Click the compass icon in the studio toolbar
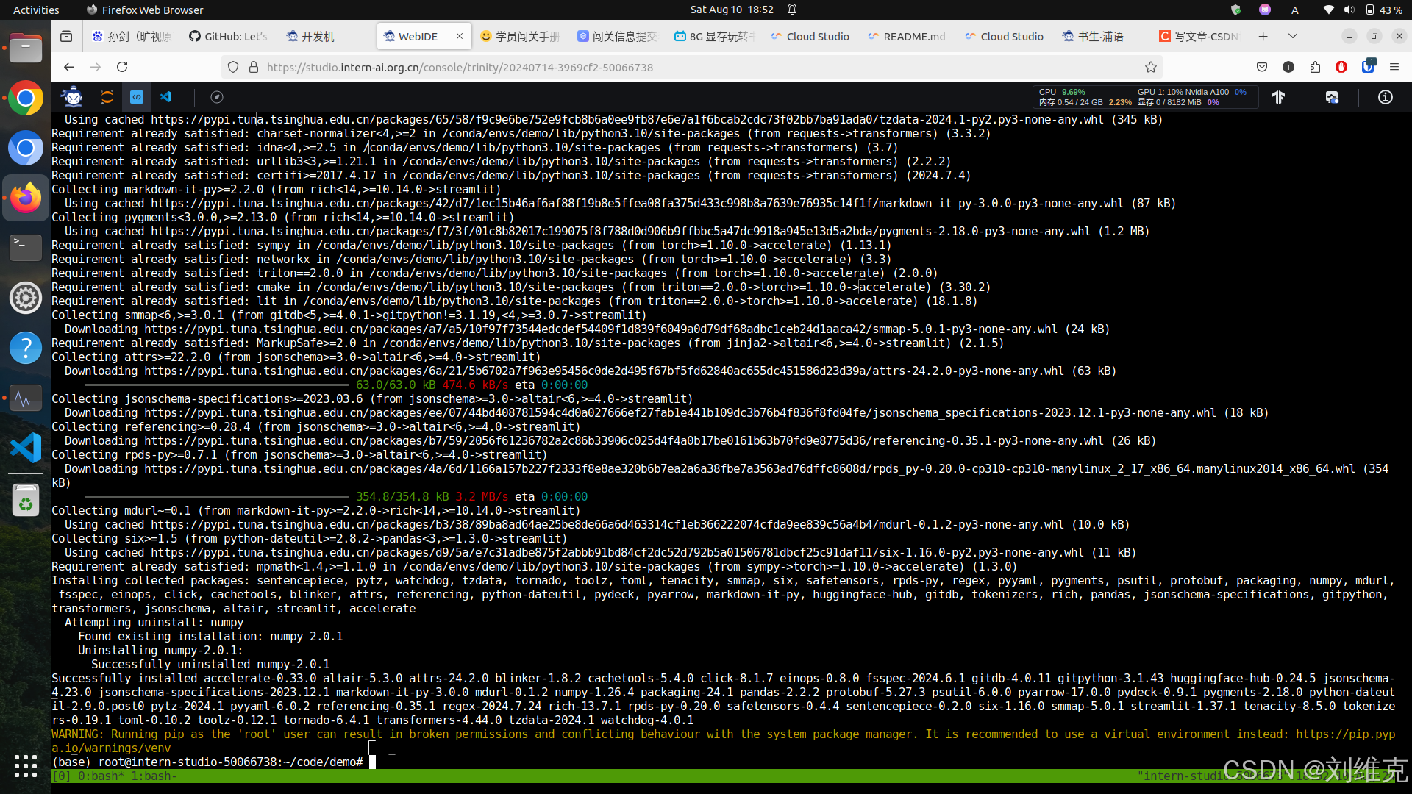 coord(216,97)
